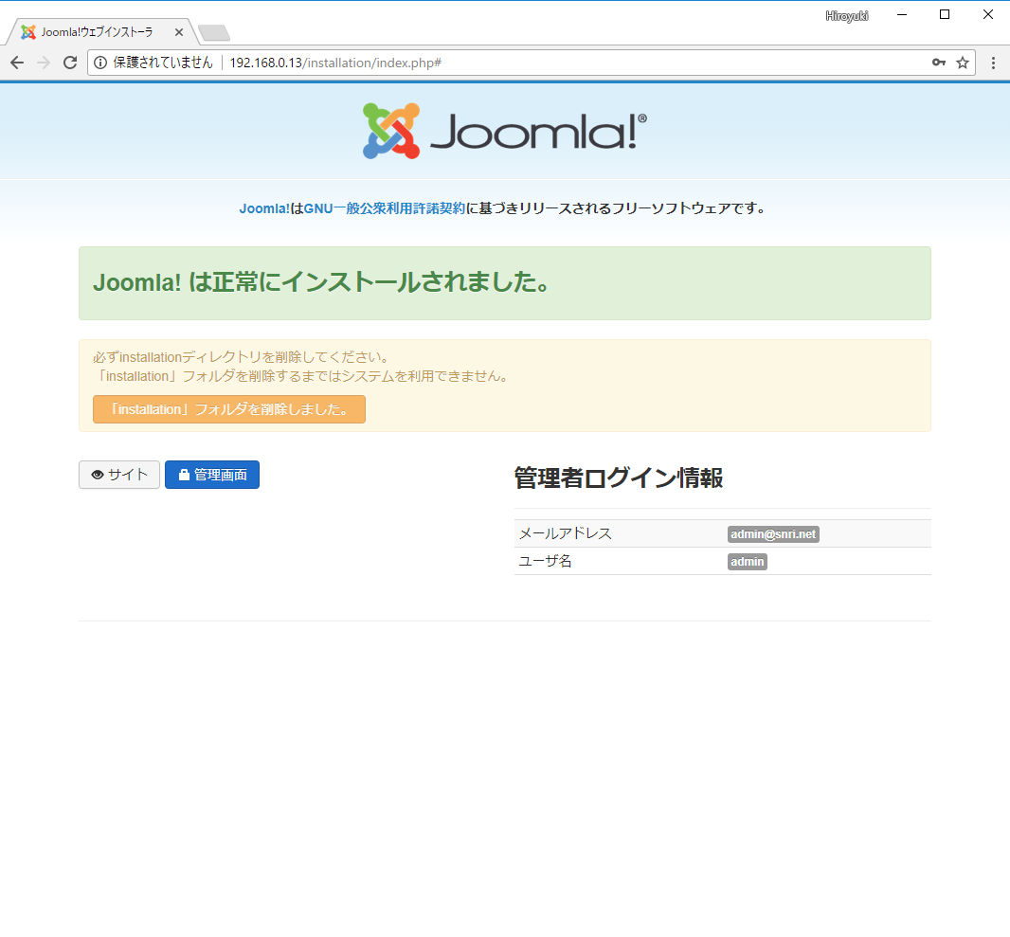Close the Joomla! installer tab

(x=179, y=32)
